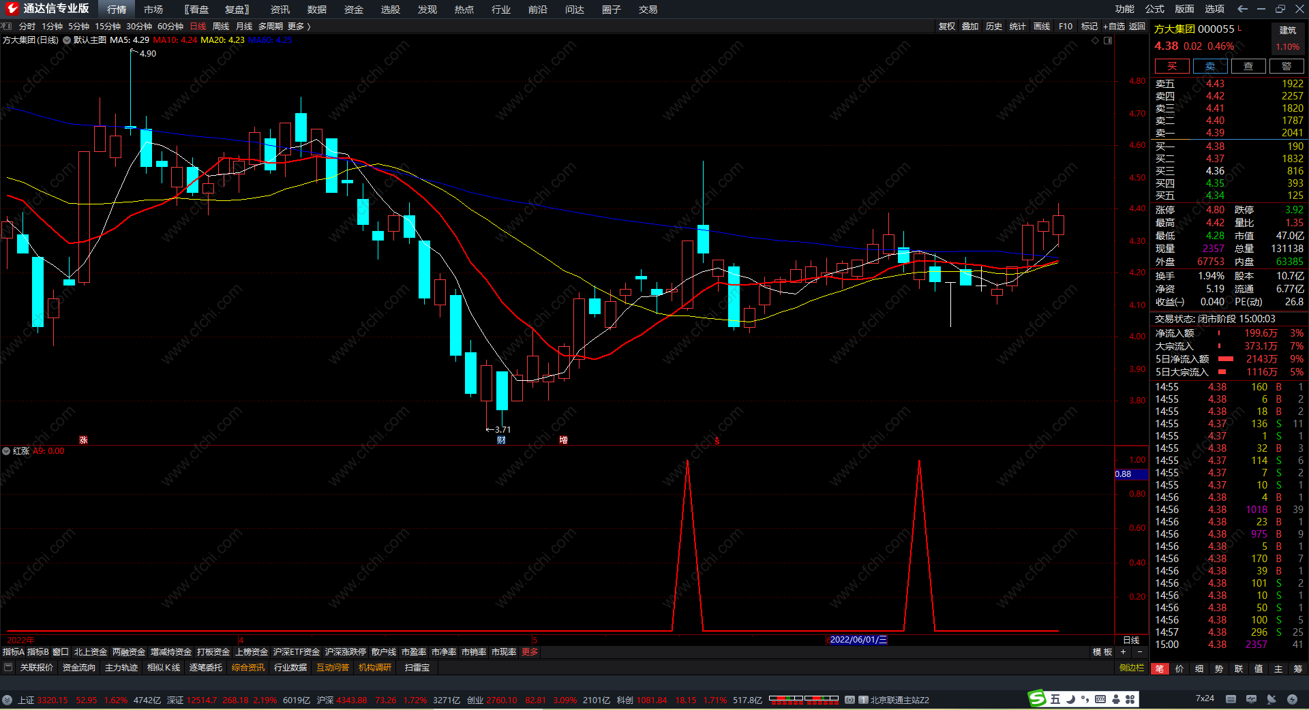The image size is (1309, 710).
Task: Open the 版面 layout menu
Action: tap(1185, 9)
